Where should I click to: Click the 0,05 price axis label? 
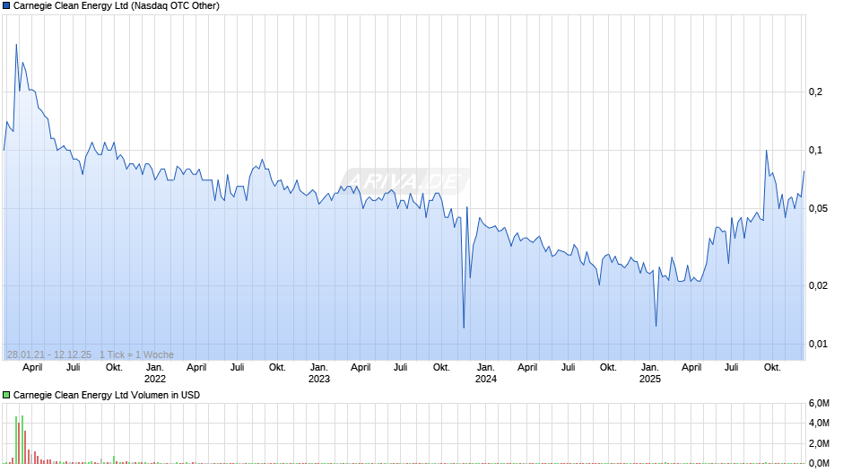pyautogui.click(x=818, y=209)
